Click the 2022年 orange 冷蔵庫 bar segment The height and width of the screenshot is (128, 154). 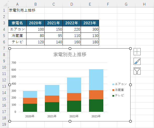pyautogui.click(x=74, y=97)
